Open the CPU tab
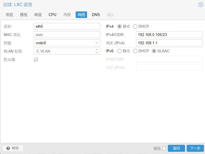Image resolution: width=205 pixels, height=154 pixels. 53,15
